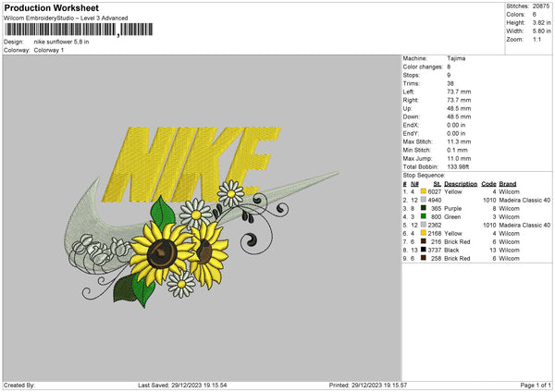Click the brown swatch for thread 258

click(424, 258)
